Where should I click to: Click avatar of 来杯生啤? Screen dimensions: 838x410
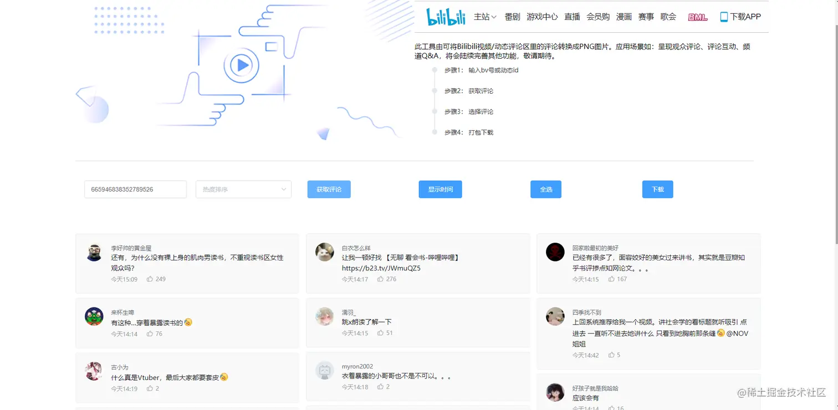(94, 316)
